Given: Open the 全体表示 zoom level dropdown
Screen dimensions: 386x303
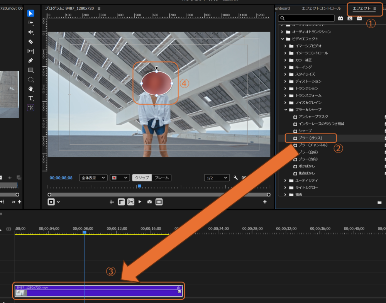Looking at the screenshot, I should (93, 178).
